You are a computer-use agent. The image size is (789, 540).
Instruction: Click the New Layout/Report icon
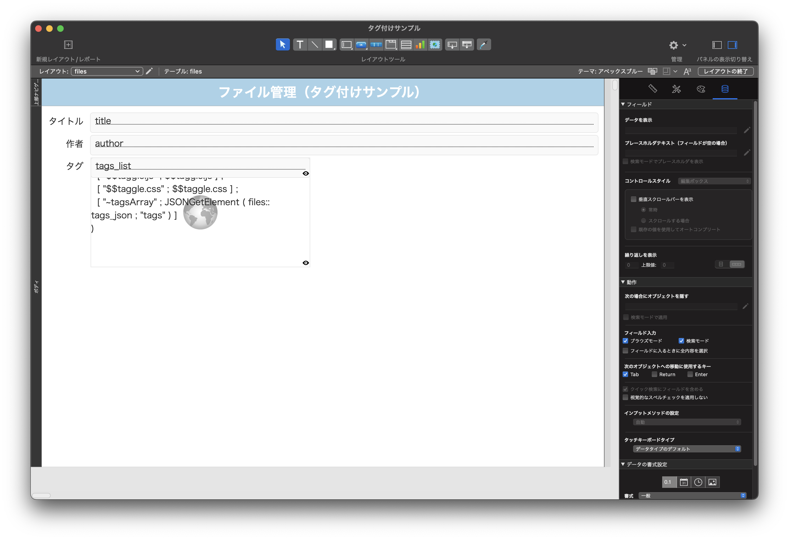pos(68,44)
